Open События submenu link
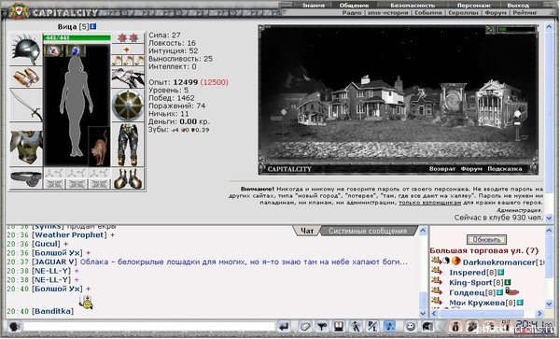 [x=427, y=12]
